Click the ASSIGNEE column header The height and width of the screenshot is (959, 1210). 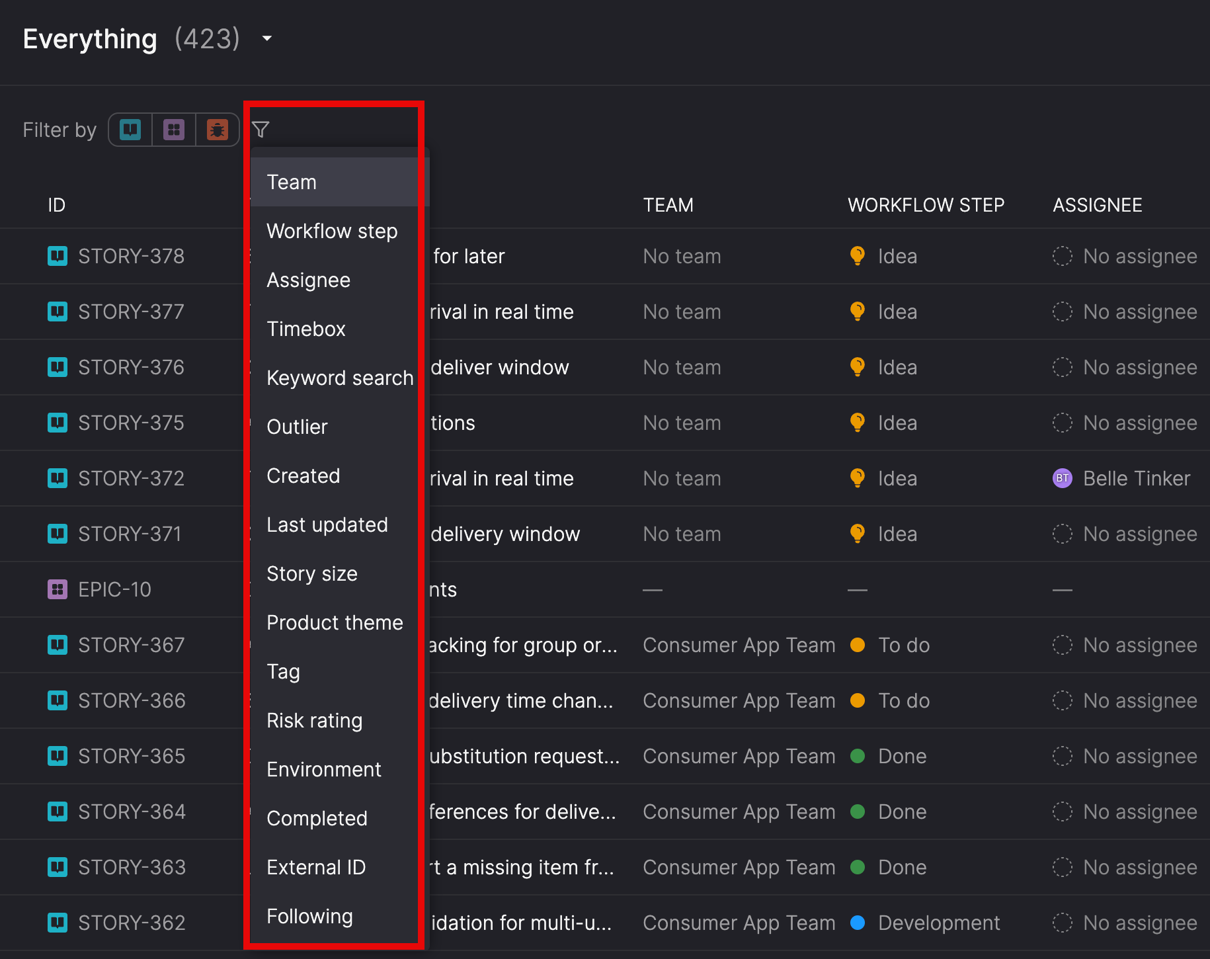1097,205
